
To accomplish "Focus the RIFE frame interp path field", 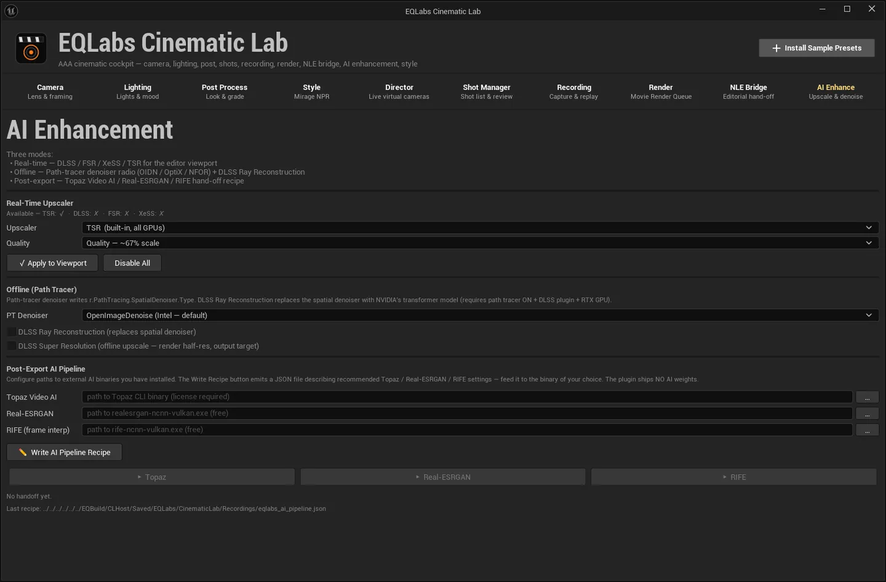I will tap(467, 430).
